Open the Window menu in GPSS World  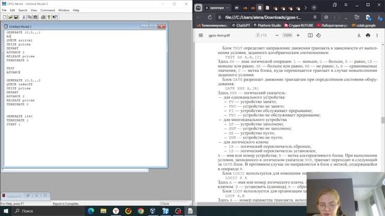[64, 10]
